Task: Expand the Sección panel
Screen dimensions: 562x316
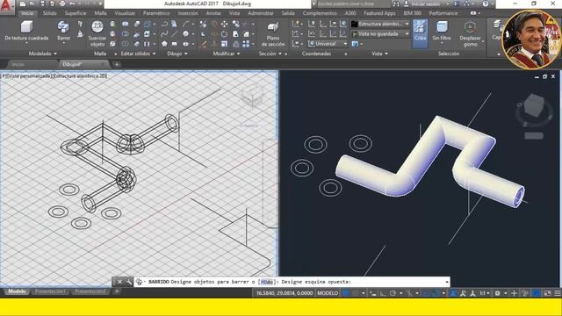Action: point(270,54)
